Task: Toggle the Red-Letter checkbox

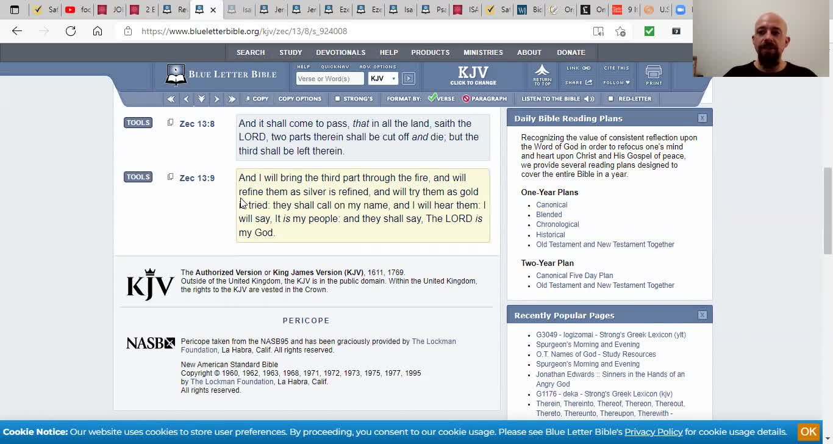Action: (610, 99)
